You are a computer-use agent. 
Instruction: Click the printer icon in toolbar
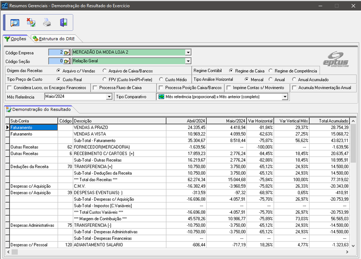pyautogui.click(x=47, y=23)
